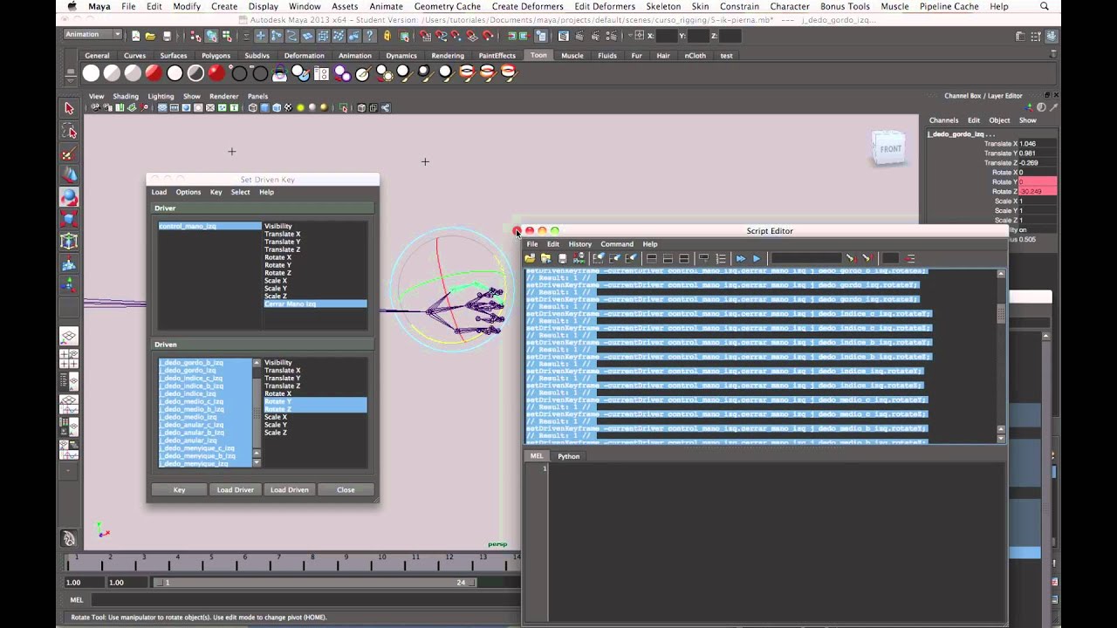Select by hierarchy mode icon
This screenshot has width=1117, height=628.
(195, 36)
